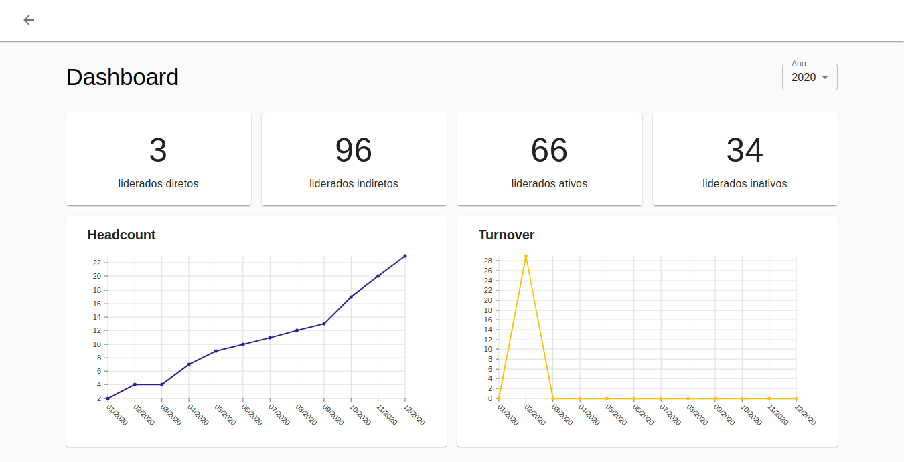
Task: Click the Turnover chart title
Action: click(x=506, y=235)
